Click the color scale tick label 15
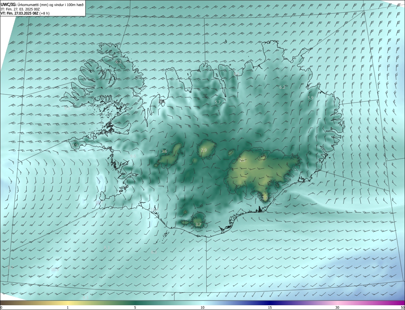Viewport: 405px width, 310px height. point(270,307)
